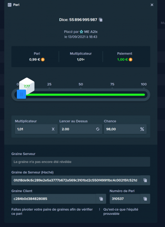Open player ME A2lx profile
The height and width of the screenshot is (227, 165).
click(x=91, y=32)
